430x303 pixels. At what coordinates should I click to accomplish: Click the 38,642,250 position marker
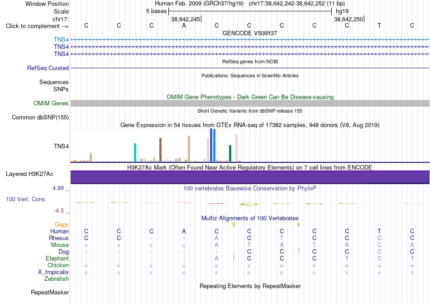tap(349, 19)
